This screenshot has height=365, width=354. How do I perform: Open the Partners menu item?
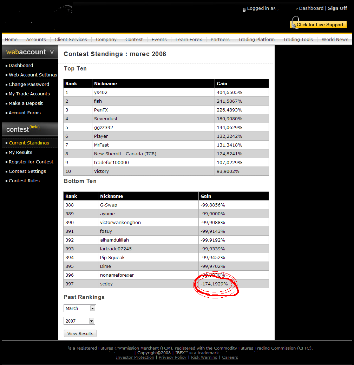[x=220, y=40]
